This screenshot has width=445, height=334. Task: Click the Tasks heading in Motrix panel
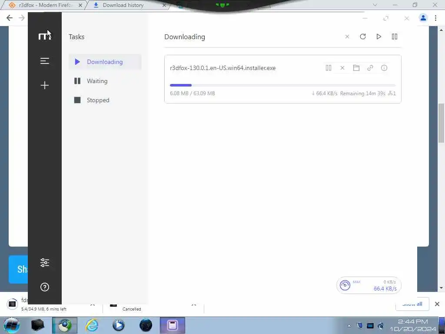pyautogui.click(x=76, y=37)
